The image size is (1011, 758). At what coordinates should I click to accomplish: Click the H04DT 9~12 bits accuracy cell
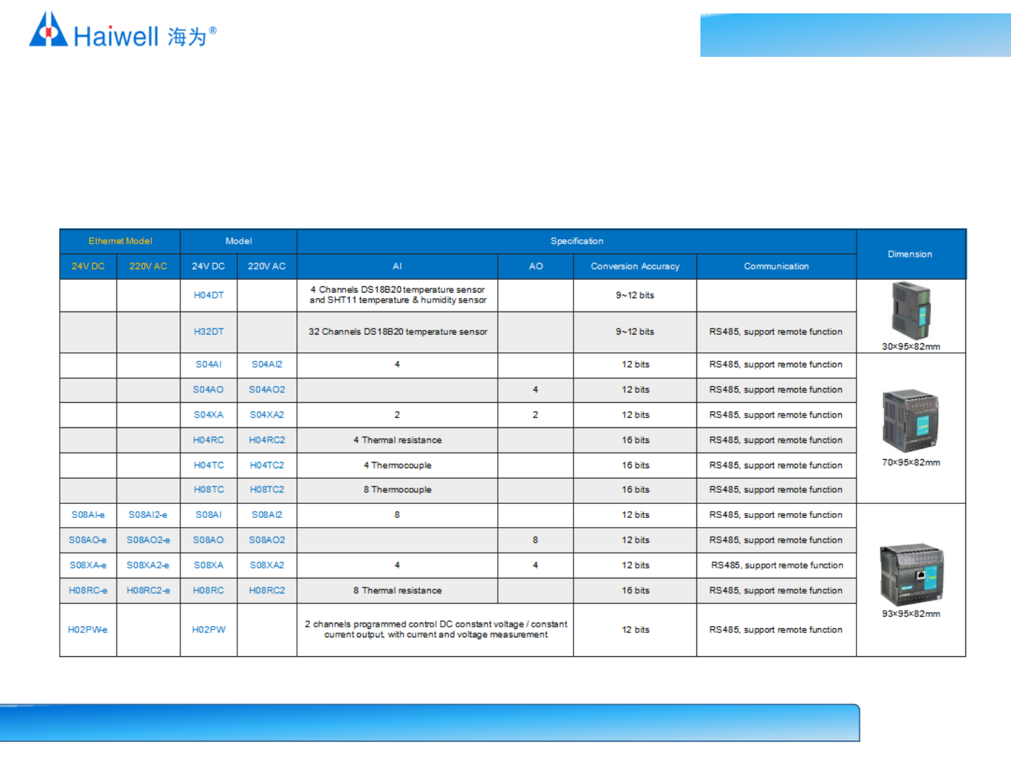point(635,295)
